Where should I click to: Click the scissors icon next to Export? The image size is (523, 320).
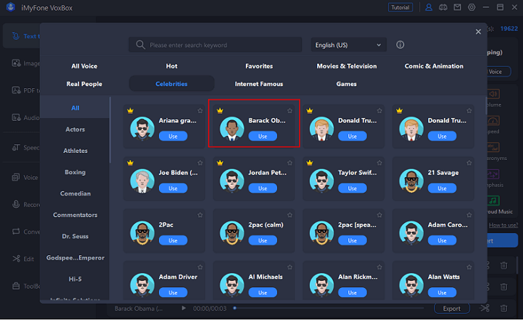(x=485, y=309)
